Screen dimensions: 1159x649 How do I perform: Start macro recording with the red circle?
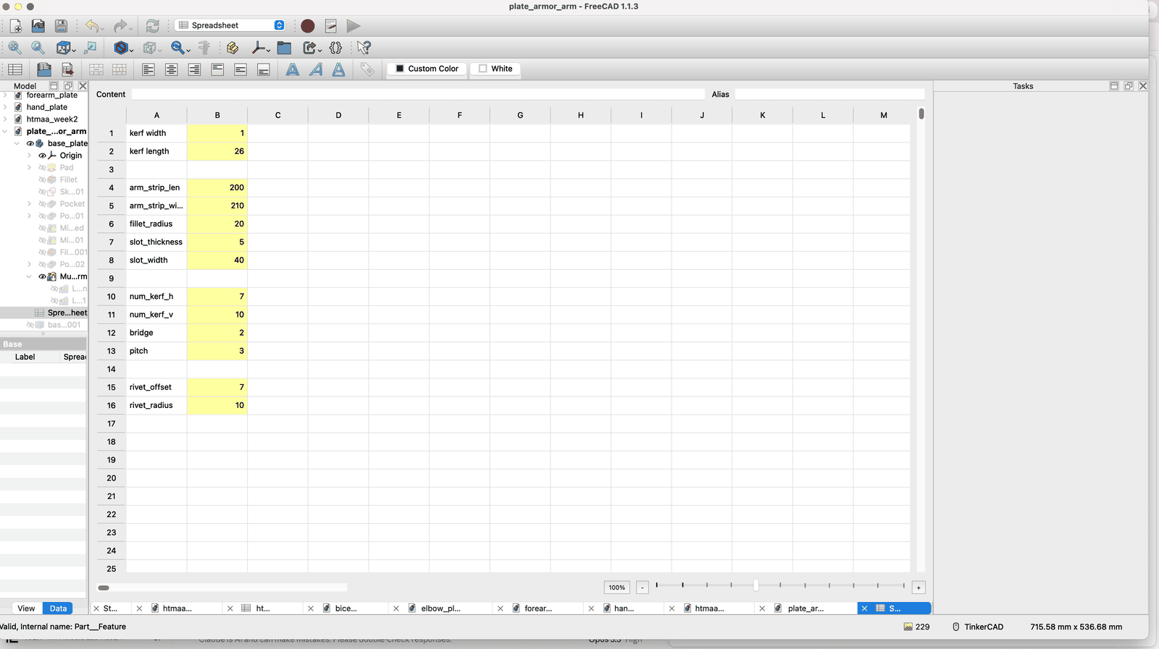click(x=308, y=26)
